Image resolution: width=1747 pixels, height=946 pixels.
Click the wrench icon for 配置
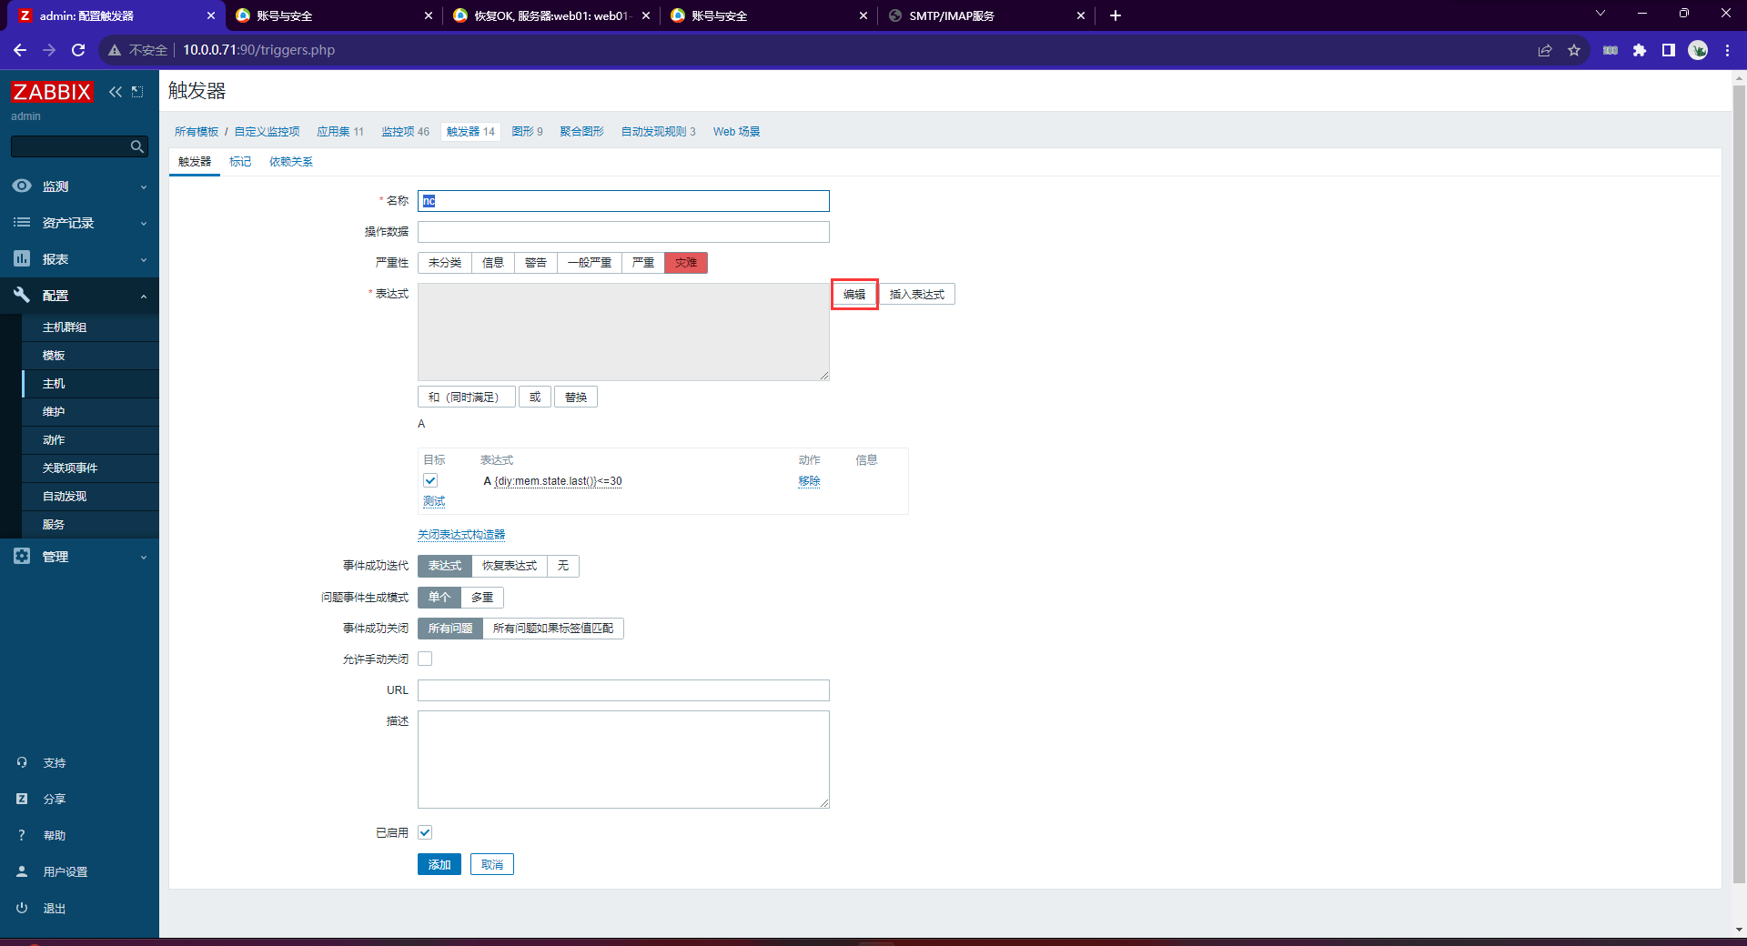pos(22,295)
